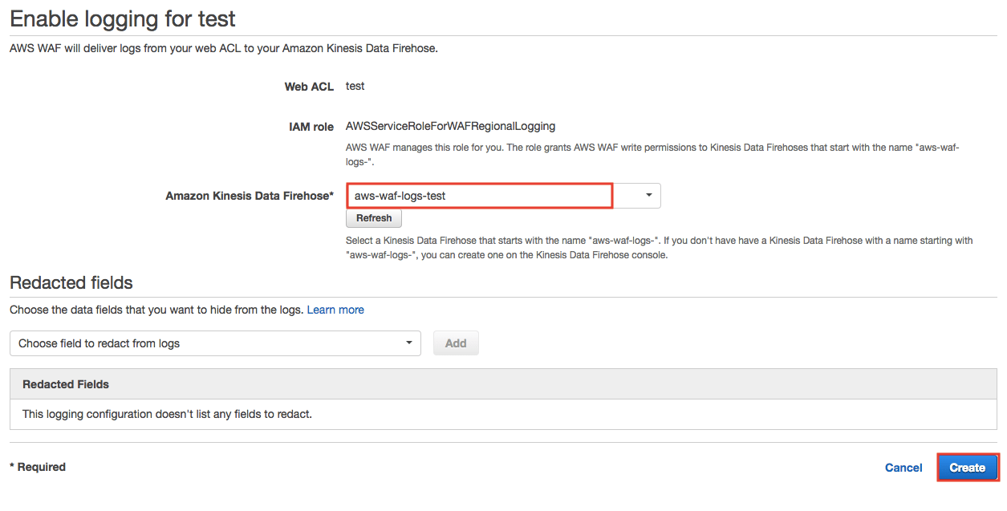The width and height of the screenshot is (1007, 511).
Task: Cancel the logging configuration
Action: click(903, 468)
